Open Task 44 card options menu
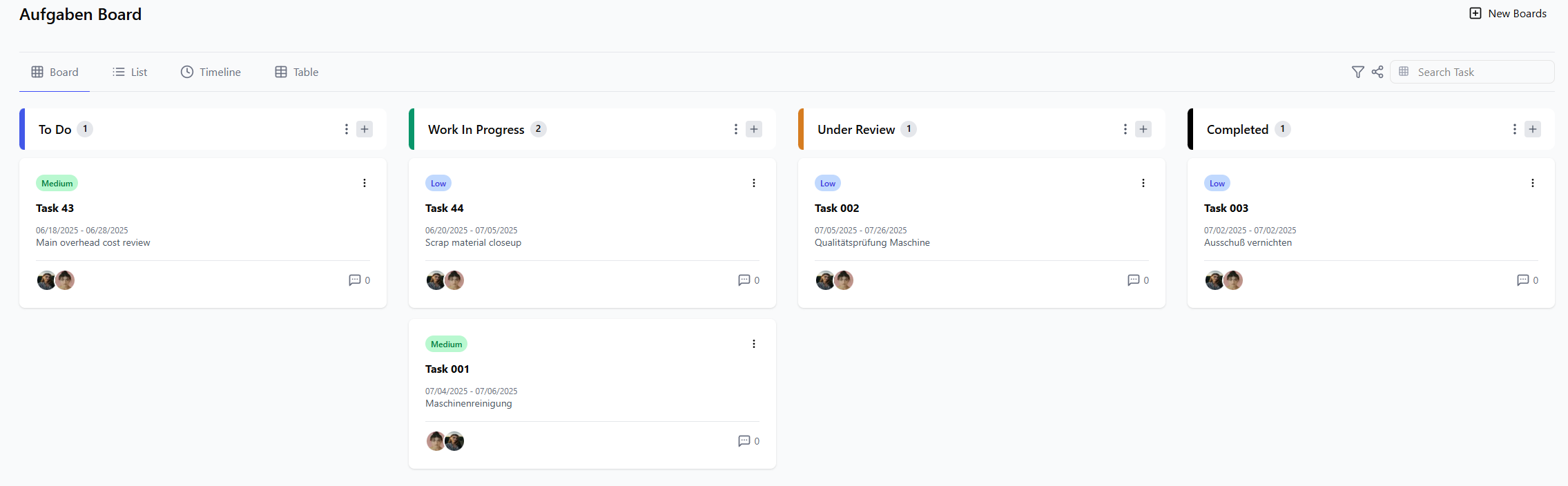This screenshot has width=1568, height=486. [x=754, y=183]
